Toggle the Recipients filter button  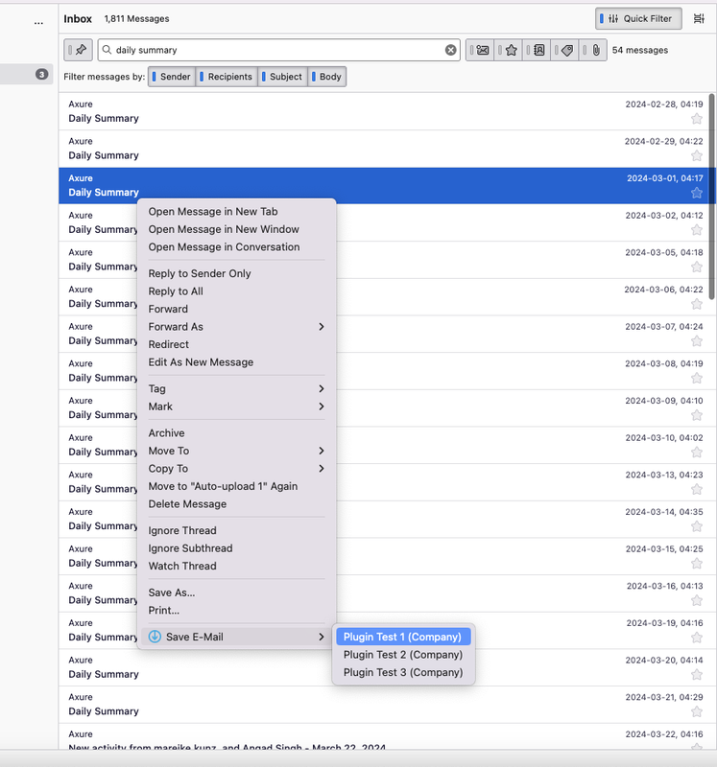point(227,77)
